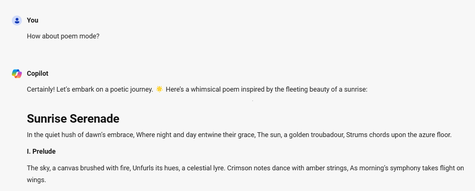Image resolution: width=475 pixels, height=191 pixels.
Task: Click the user avatar icon beside You
Action: [x=17, y=20]
